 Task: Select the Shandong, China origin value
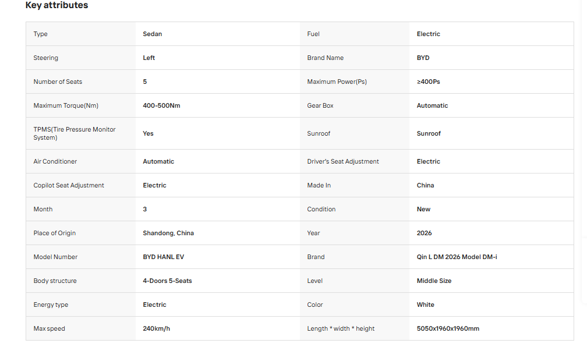click(168, 233)
